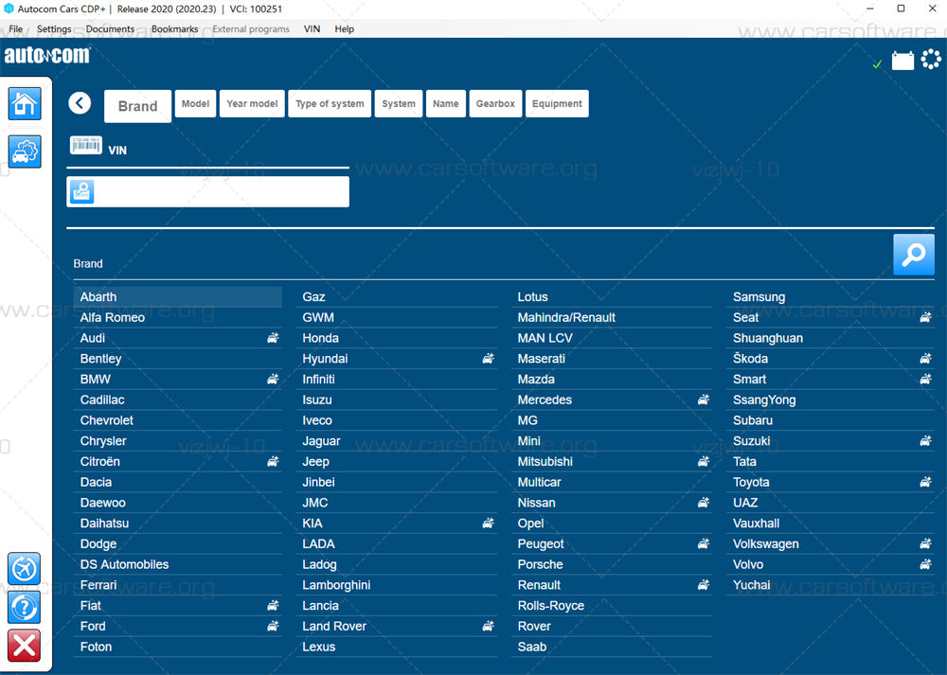Open the VIN menu
The image size is (947, 675).
tap(312, 29)
